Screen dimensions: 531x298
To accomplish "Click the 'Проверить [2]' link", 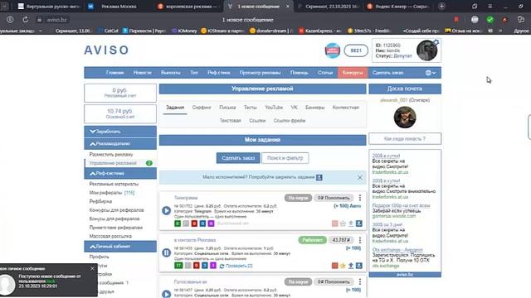I will pos(239,266).
